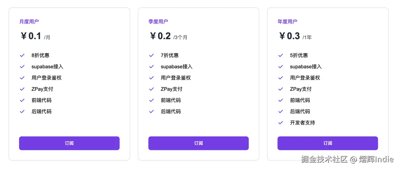Click the checkmark beside 5折优惠
Viewport: 399px width, 169px height.
pos(281,55)
